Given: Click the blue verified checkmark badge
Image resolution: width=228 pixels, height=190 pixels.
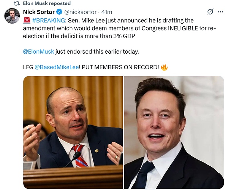Looking at the screenshot, I should pyautogui.click(x=59, y=12).
